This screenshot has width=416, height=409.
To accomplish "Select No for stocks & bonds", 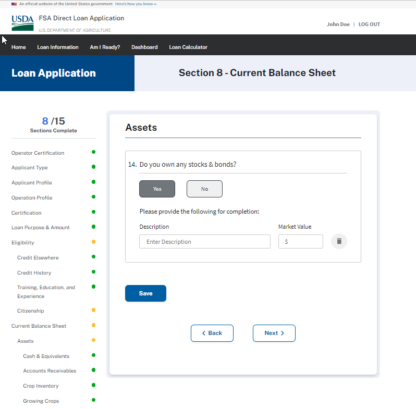I will [x=204, y=189].
